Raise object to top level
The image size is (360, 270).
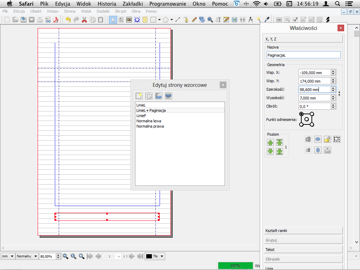click(279, 142)
